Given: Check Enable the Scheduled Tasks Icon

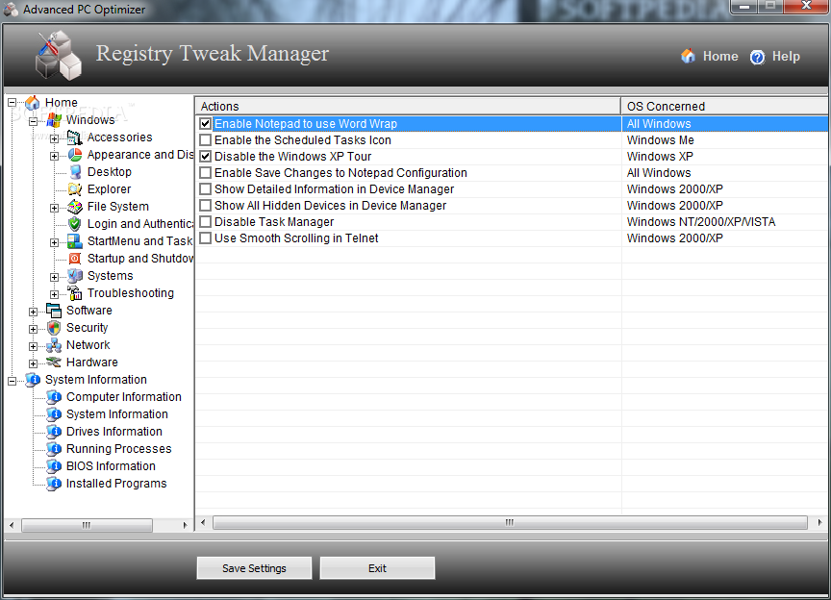Looking at the screenshot, I should point(206,140).
